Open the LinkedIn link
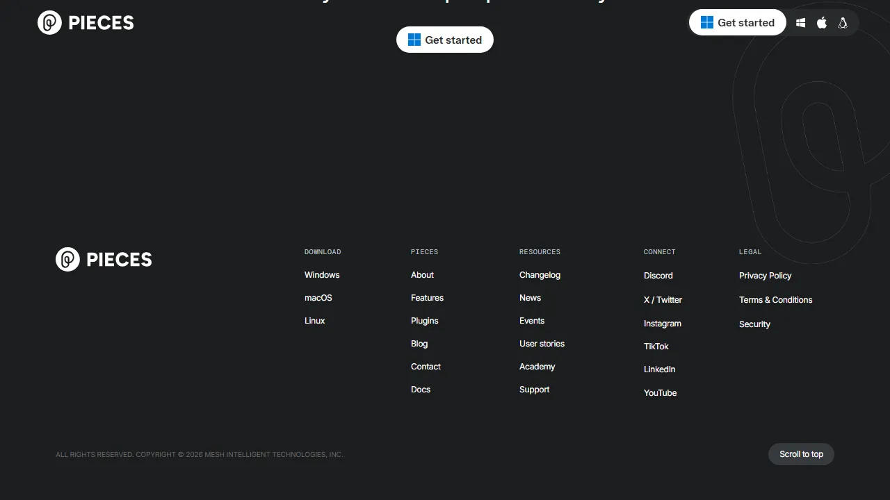 tap(659, 369)
